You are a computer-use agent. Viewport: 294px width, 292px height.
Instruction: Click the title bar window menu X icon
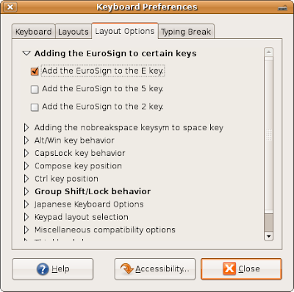[10, 7]
